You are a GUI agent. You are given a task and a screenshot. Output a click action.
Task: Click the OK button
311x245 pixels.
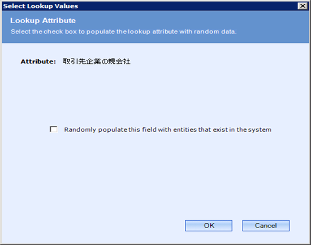coord(209,226)
